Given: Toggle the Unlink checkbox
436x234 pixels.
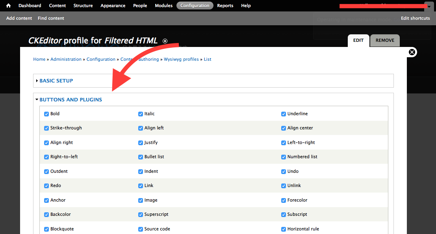Looking at the screenshot, I should tap(283, 185).
